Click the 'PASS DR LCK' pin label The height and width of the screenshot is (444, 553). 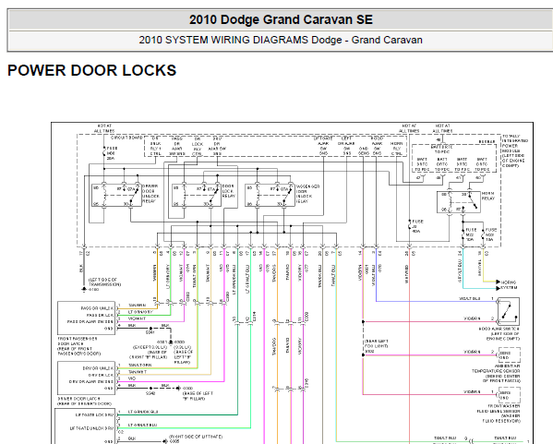pos(101,315)
